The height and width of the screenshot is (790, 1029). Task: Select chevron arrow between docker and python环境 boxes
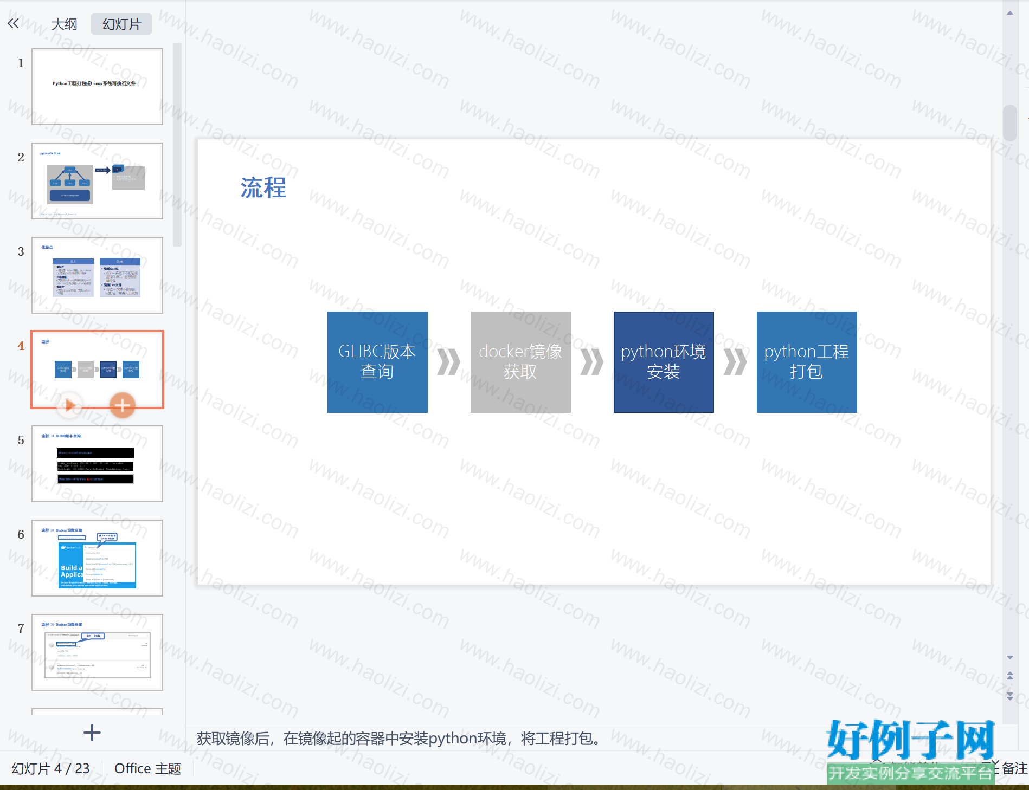click(x=592, y=362)
